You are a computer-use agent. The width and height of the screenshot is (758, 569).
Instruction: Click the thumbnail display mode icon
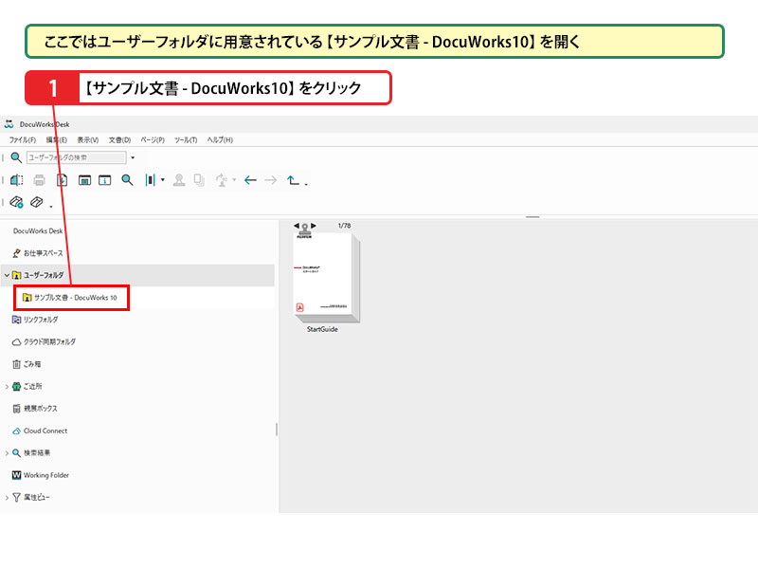click(150, 180)
